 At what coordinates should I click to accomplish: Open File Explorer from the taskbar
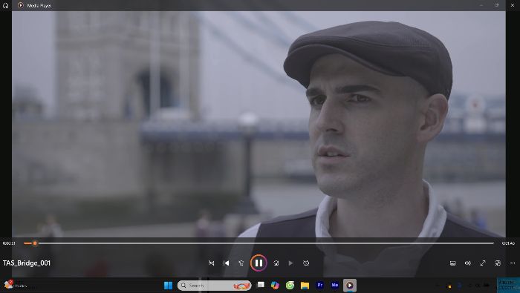tap(305, 286)
